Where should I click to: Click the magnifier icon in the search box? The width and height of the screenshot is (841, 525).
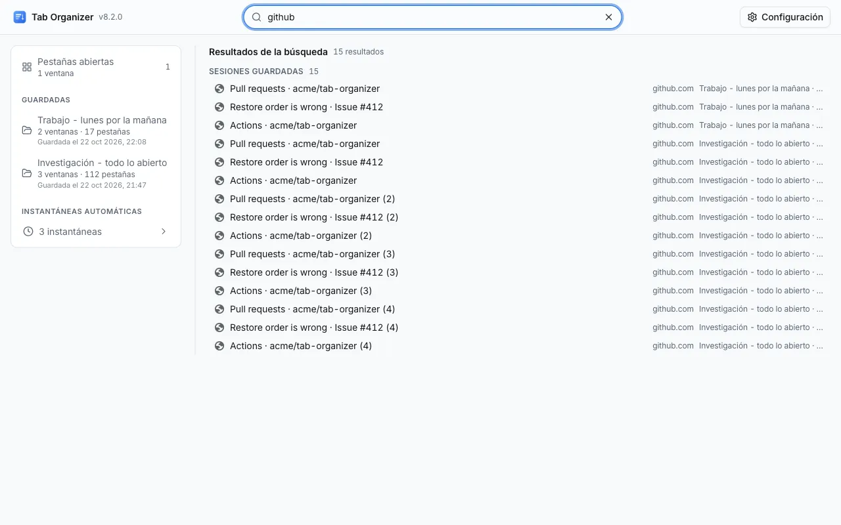pyautogui.click(x=257, y=17)
